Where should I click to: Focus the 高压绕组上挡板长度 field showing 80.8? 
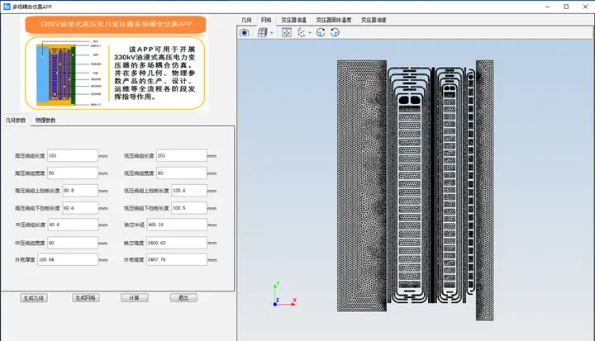[80, 191]
